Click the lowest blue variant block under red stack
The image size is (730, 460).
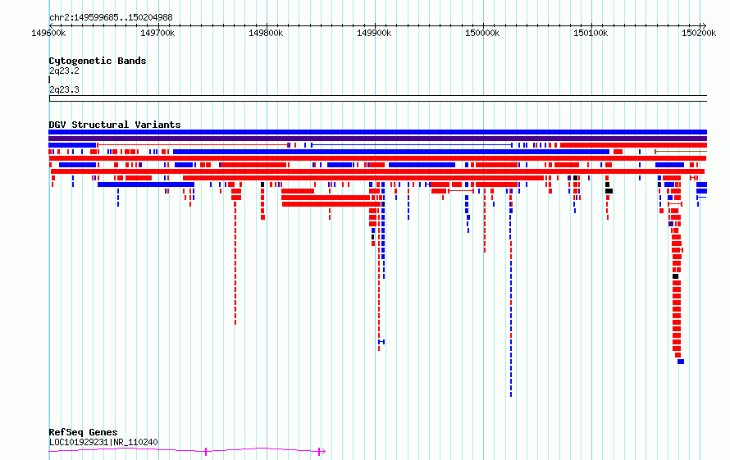point(681,362)
